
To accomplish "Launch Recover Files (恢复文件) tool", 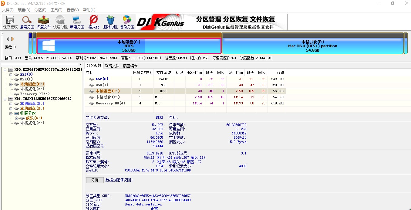I will coord(44,22).
